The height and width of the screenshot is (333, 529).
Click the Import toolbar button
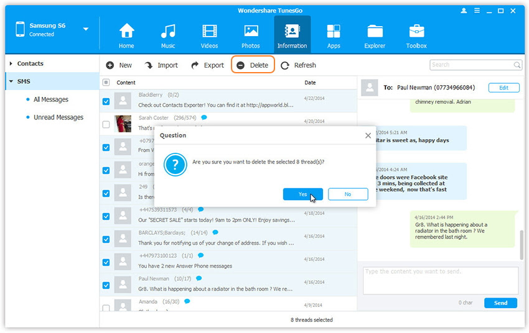tap(161, 65)
